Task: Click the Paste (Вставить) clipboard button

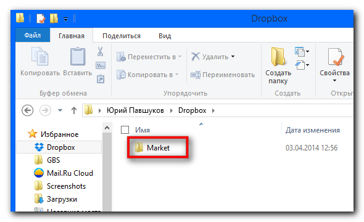Action: point(78,62)
